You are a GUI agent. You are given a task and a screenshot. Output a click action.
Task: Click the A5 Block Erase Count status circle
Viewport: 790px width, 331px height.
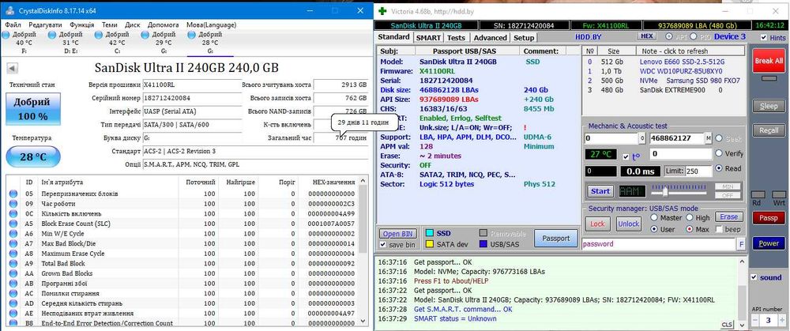[13, 224]
